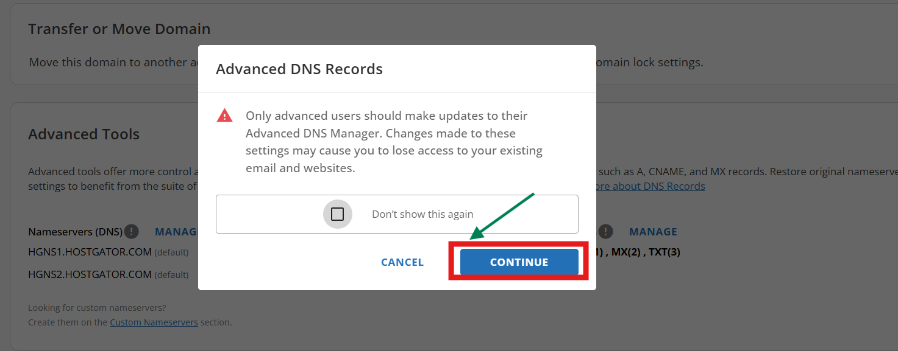
Task: Click the Advanced Tools section heading
Action: (x=84, y=134)
